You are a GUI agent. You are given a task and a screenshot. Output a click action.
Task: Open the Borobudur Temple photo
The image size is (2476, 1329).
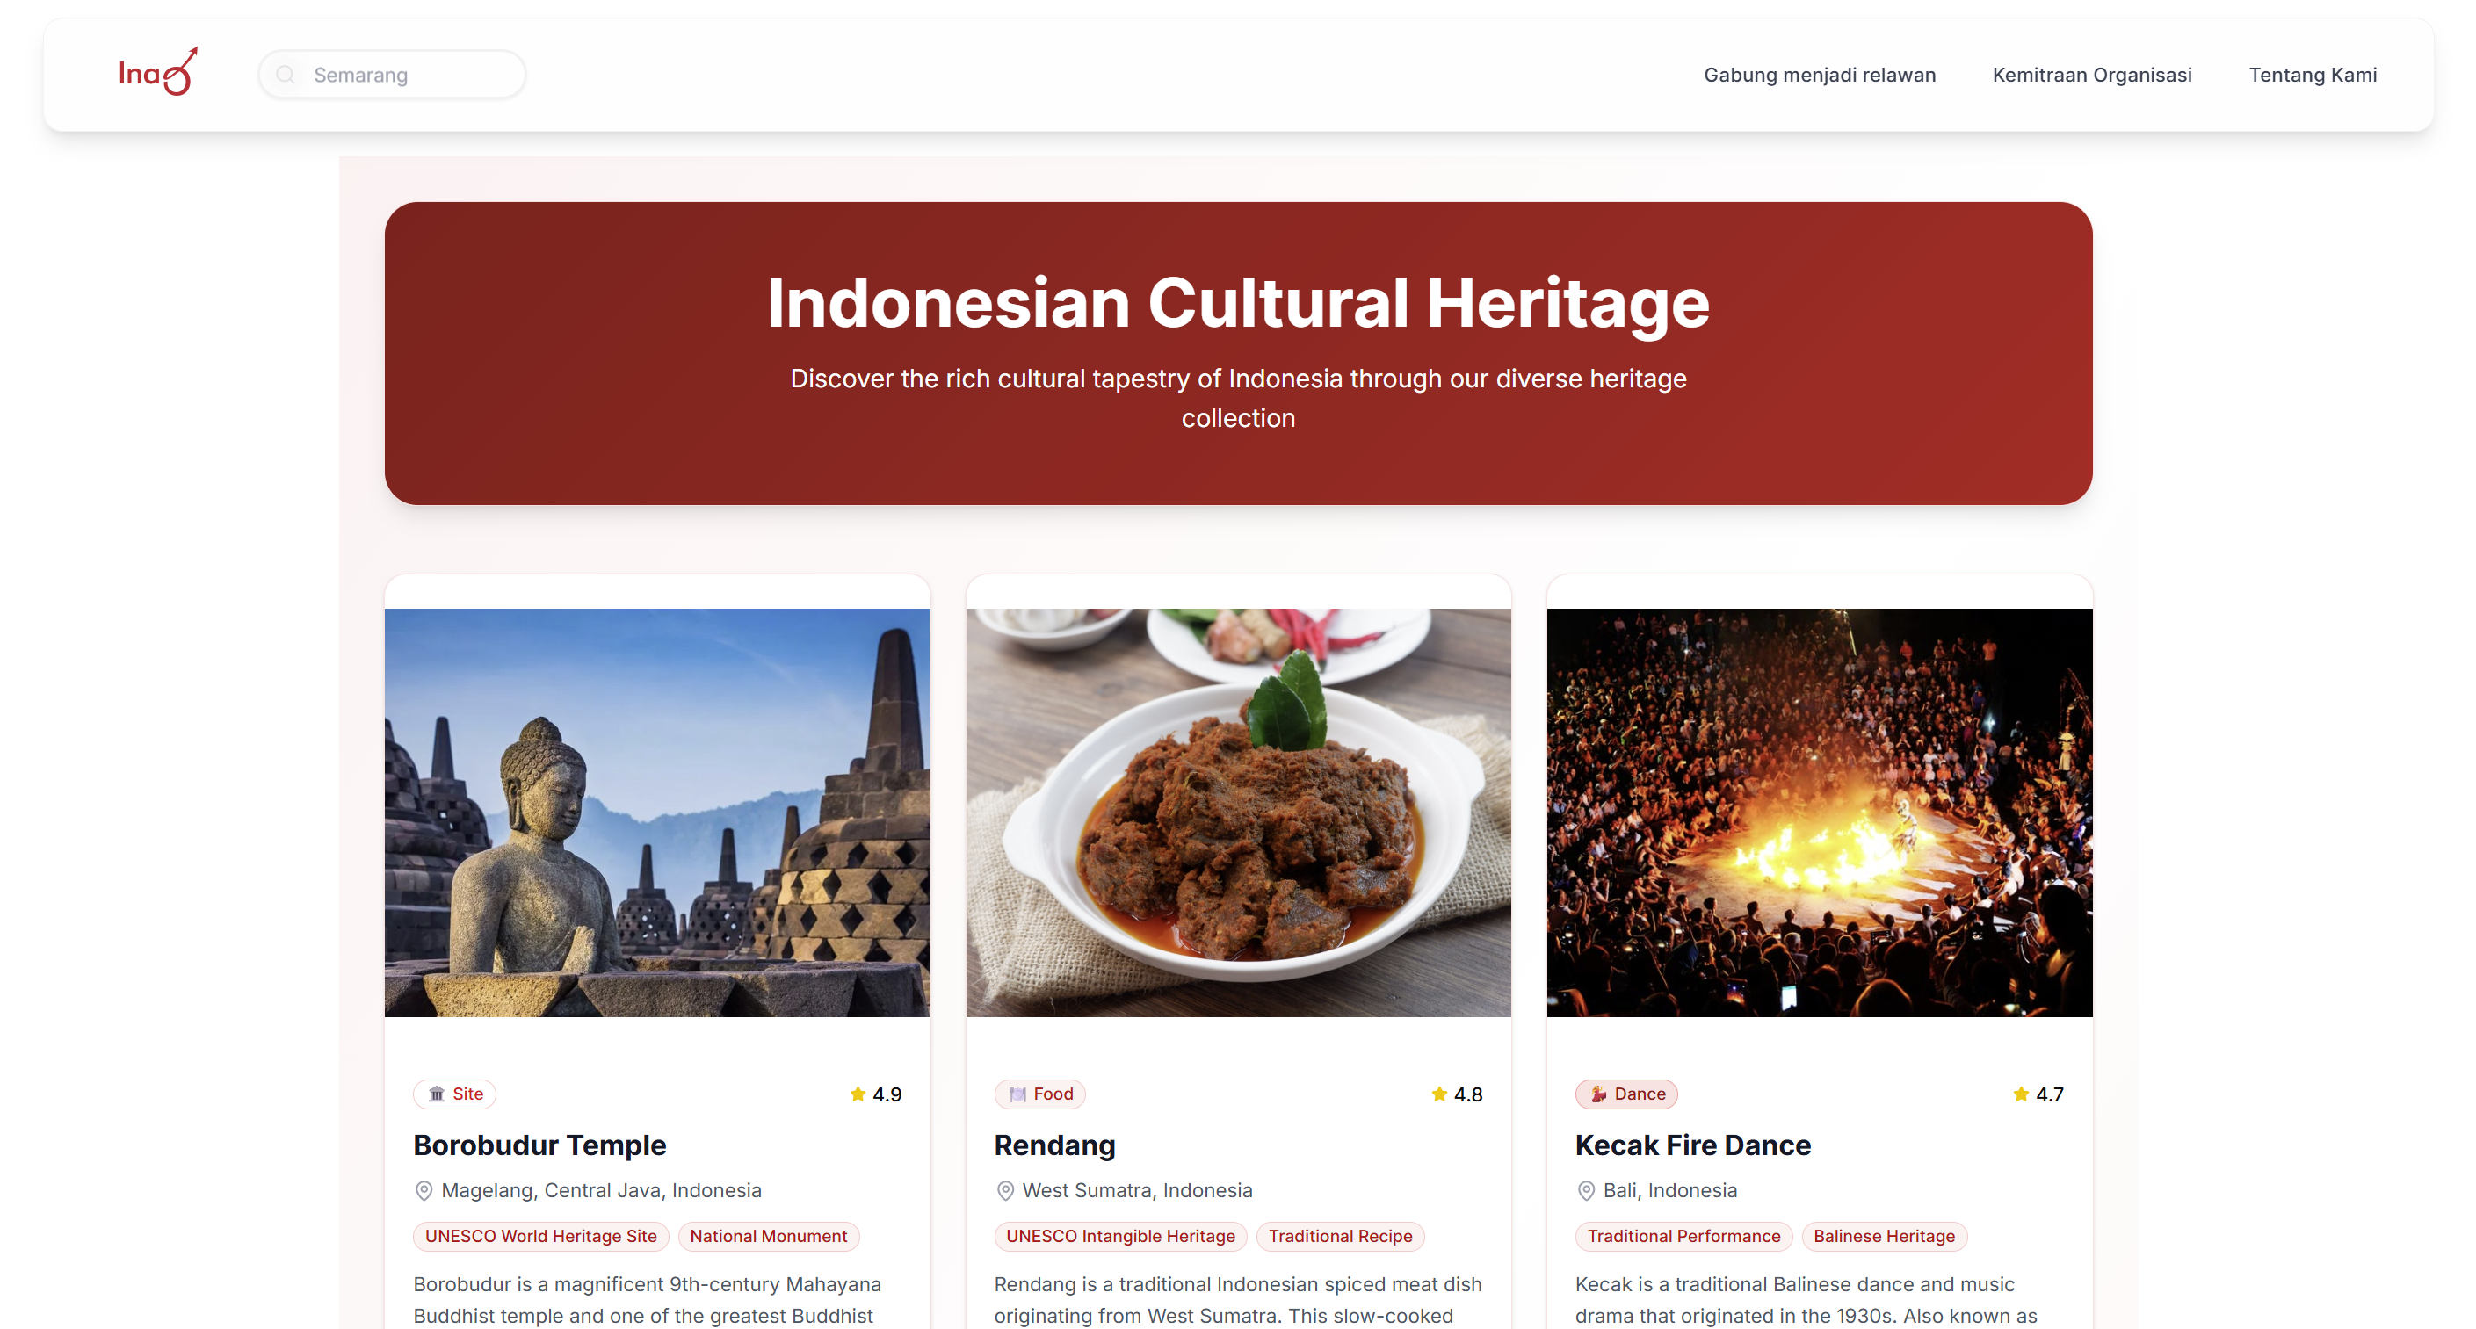pyautogui.click(x=657, y=812)
